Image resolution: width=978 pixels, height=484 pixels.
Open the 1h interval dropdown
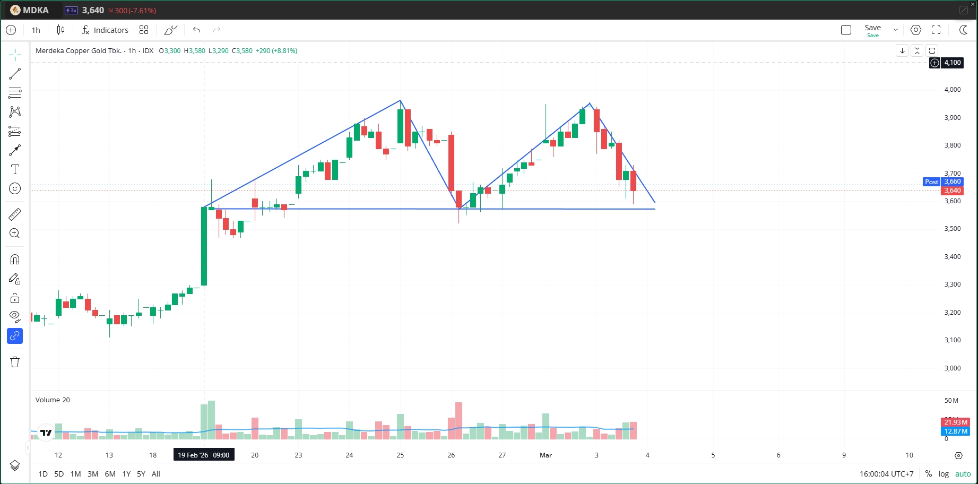click(36, 30)
